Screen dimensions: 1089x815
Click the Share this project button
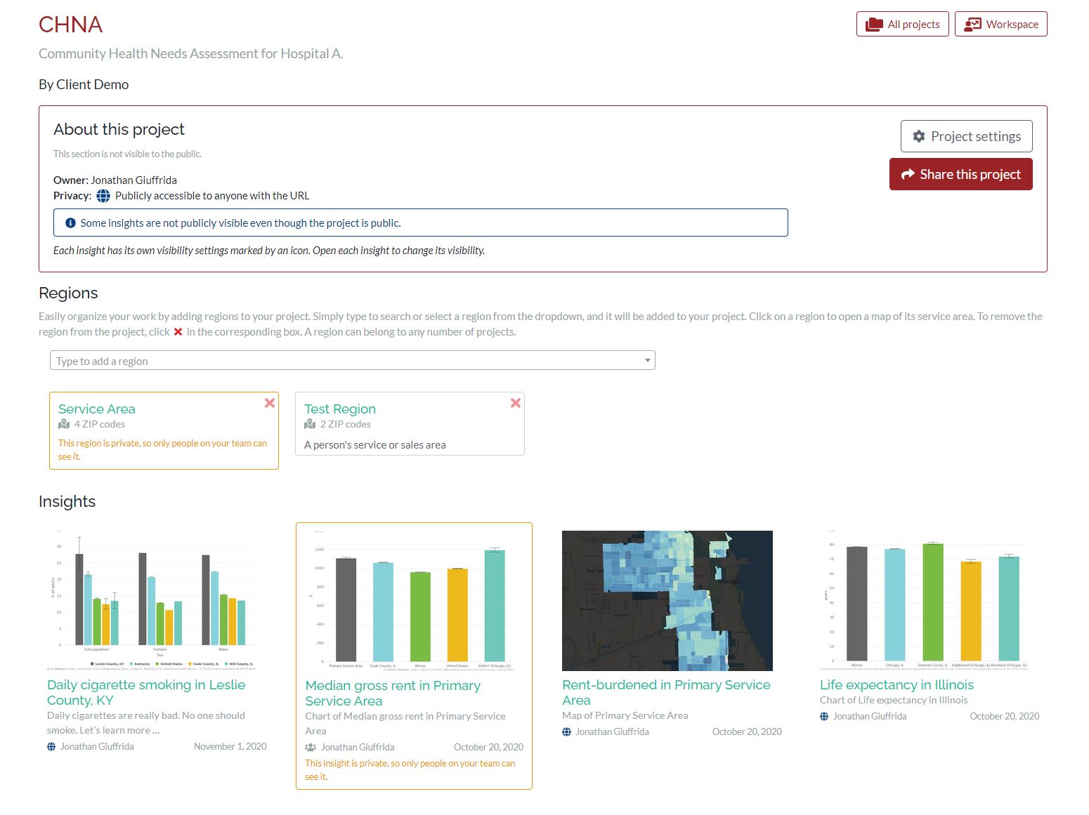pyautogui.click(x=960, y=174)
